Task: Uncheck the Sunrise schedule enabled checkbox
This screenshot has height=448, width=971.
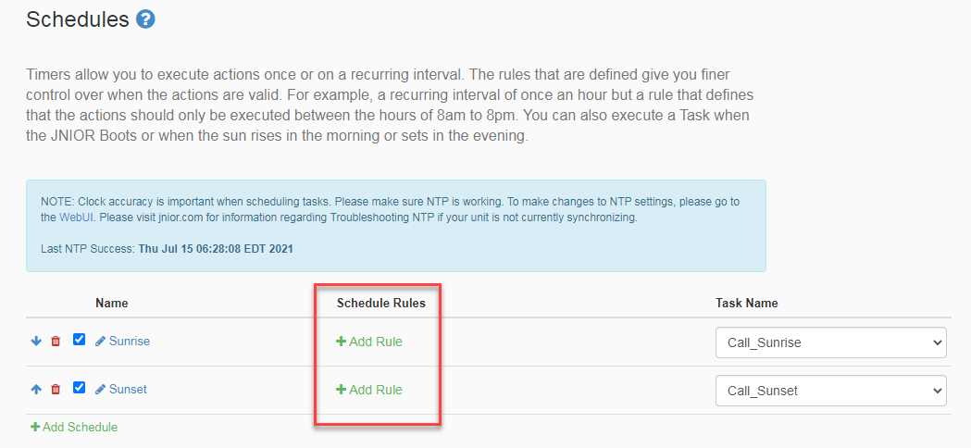Action: (x=79, y=340)
